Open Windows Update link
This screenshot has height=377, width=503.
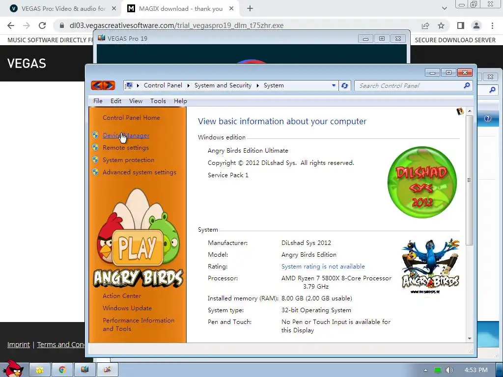(x=127, y=308)
